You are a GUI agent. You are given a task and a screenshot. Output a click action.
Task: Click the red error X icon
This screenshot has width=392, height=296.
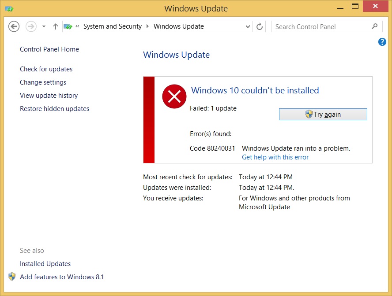(174, 96)
